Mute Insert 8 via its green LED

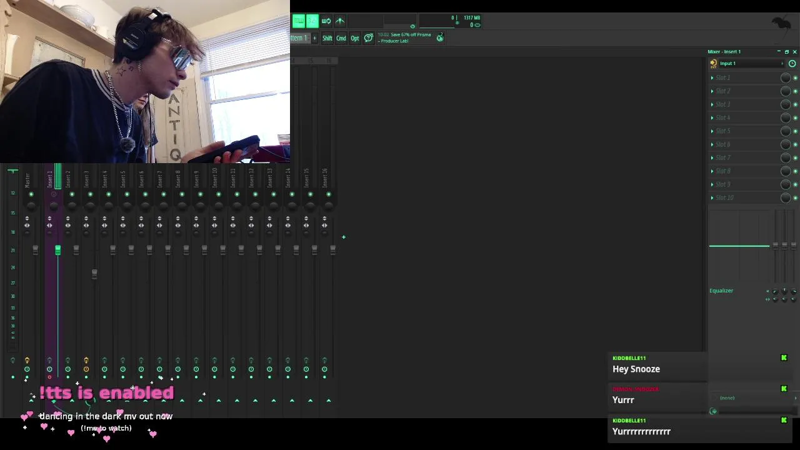pyautogui.click(x=182, y=194)
